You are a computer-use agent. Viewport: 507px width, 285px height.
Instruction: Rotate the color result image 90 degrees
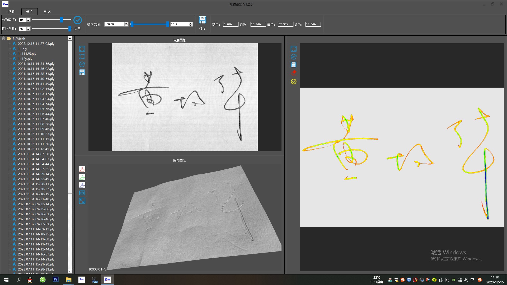tap(294, 57)
